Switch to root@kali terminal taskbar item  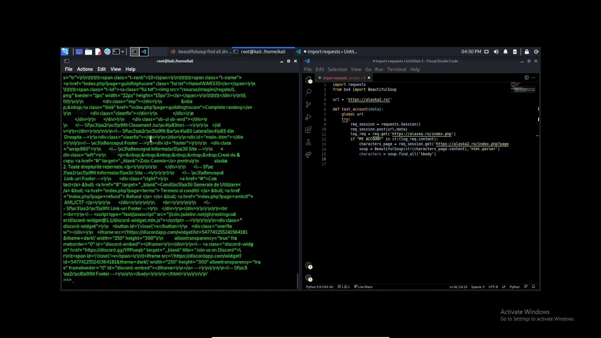tap(263, 52)
